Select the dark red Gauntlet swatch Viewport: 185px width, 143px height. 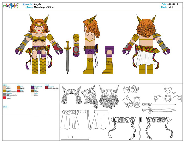[x=46, y=88]
